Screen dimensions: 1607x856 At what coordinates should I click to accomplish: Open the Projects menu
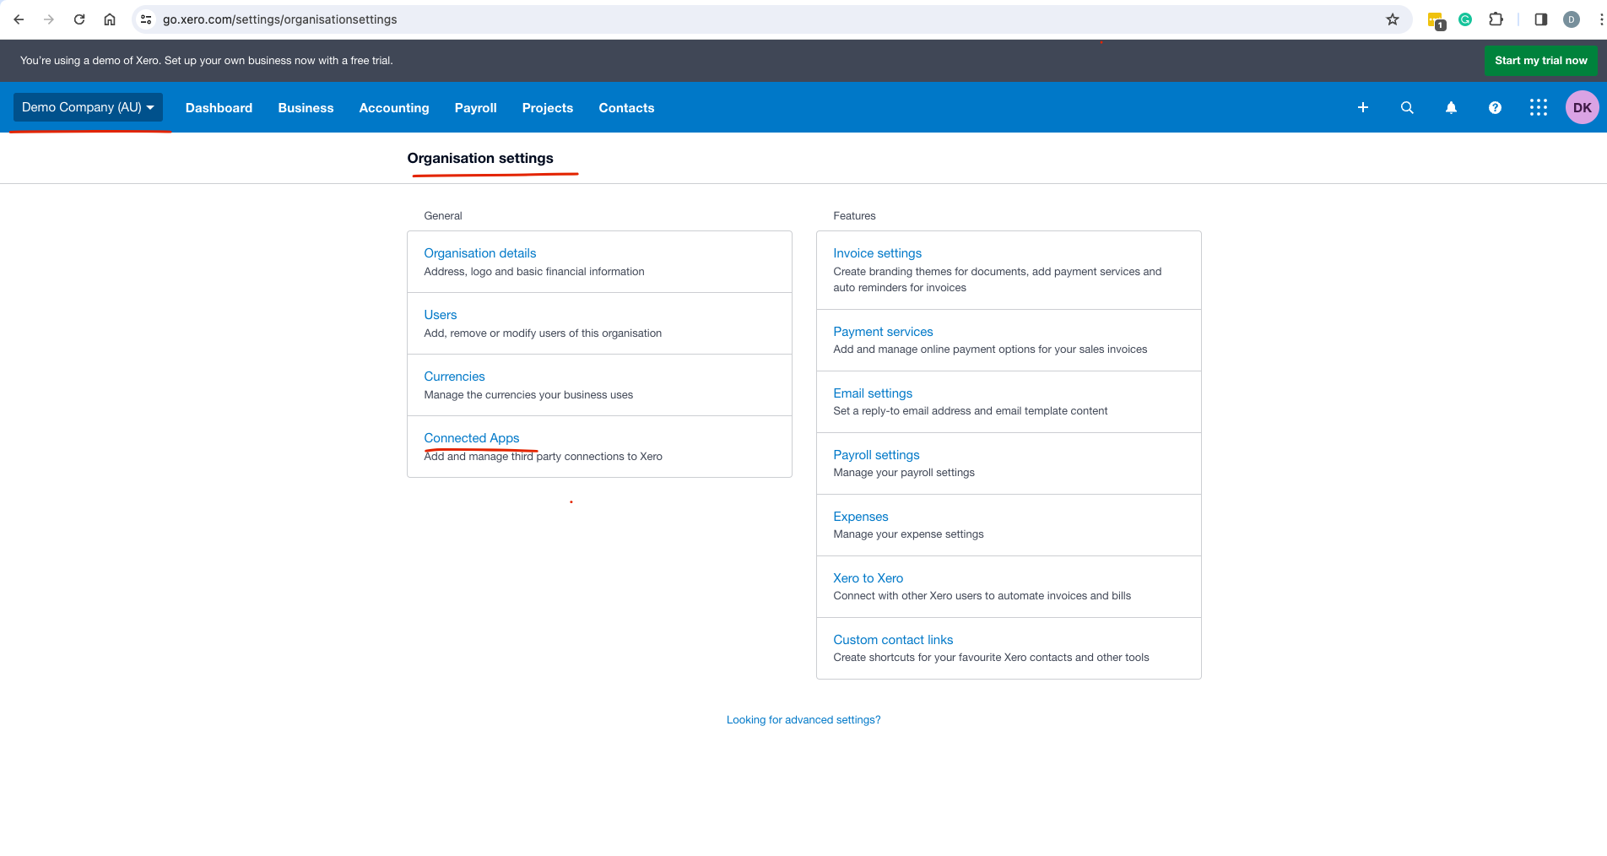click(547, 108)
